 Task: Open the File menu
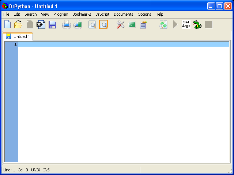6,14
